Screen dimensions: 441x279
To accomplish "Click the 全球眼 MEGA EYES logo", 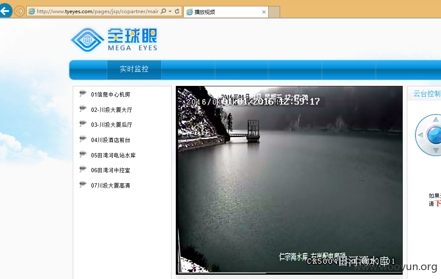I will pyautogui.click(x=114, y=40).
